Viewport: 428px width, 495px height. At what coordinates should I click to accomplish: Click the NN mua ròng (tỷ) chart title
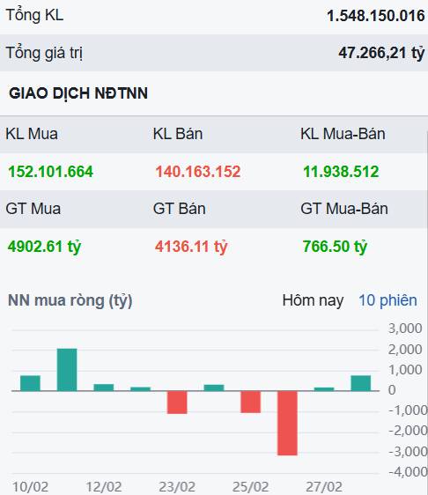[70, 300]
